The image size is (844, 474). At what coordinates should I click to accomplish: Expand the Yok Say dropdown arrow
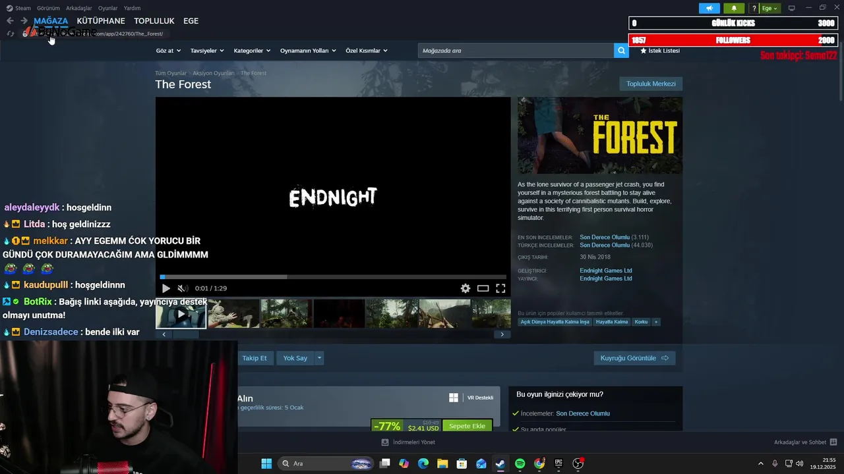coord(319,358)
